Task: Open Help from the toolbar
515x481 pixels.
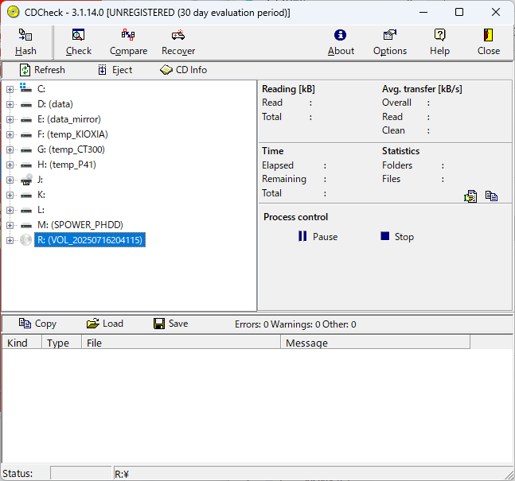Action: point(439,36)
